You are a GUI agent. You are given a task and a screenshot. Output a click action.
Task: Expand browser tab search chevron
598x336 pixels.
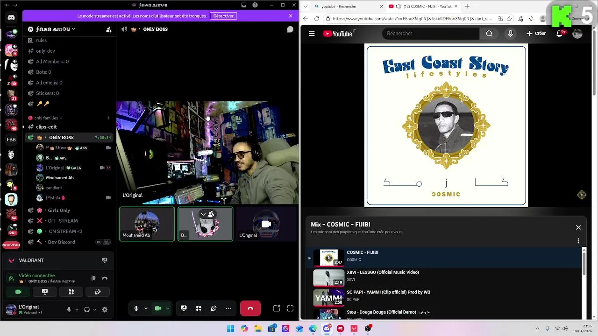(305, 6)
